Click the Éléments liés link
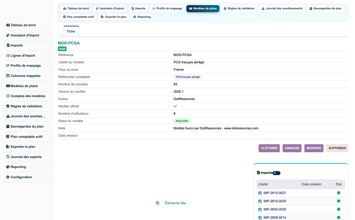This screenshot has height=220, width=355. click(x=175, y=203)
